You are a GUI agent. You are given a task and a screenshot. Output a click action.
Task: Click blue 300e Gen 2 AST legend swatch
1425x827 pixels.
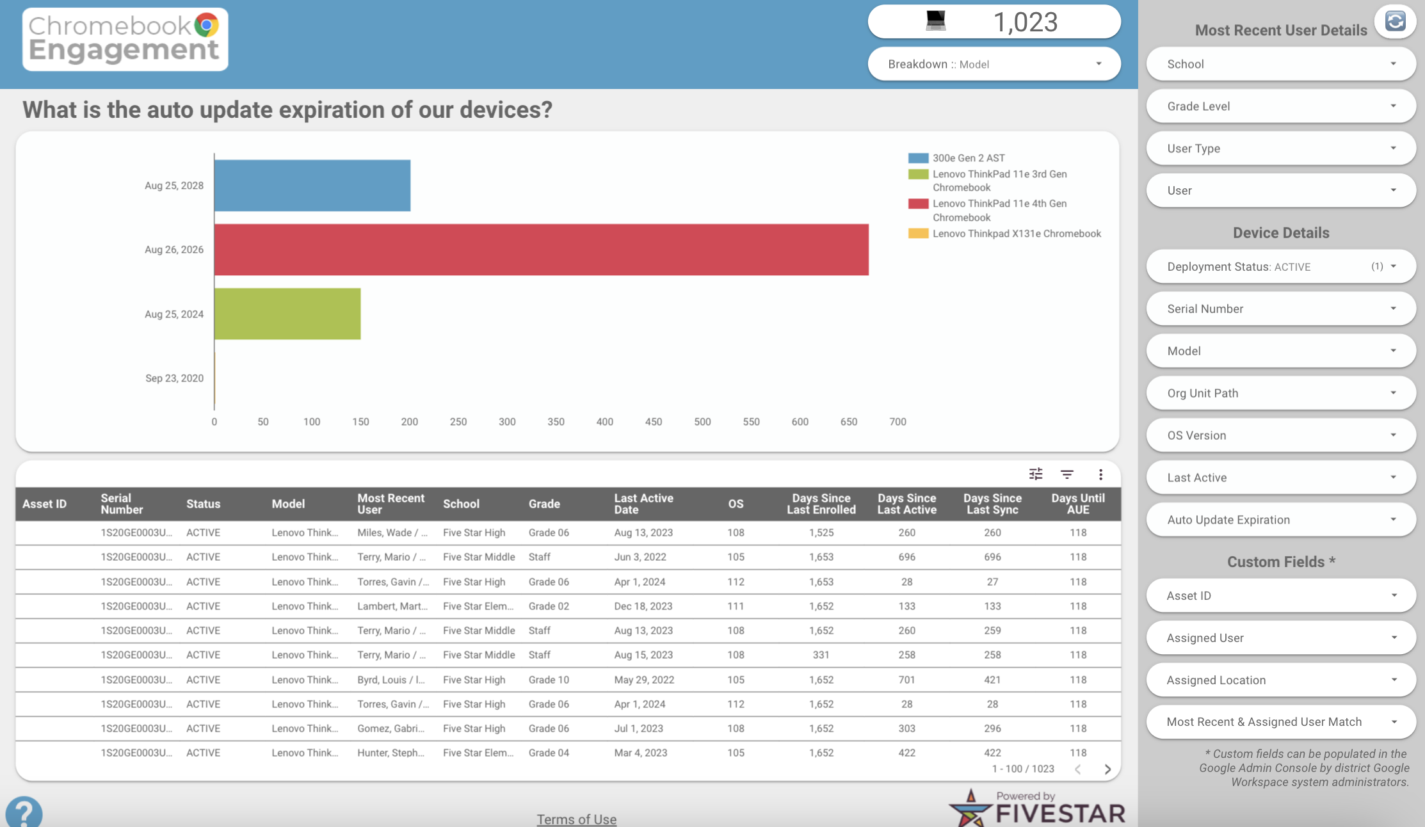coord(918,158)
